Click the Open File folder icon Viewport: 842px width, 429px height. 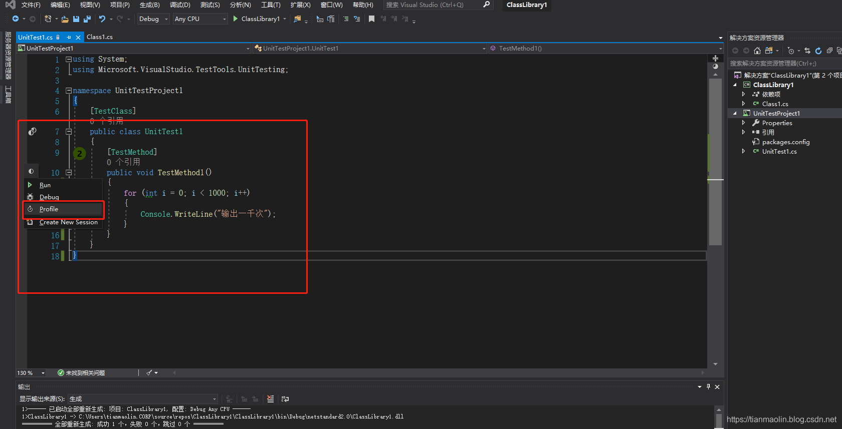[x=65, y=19]
